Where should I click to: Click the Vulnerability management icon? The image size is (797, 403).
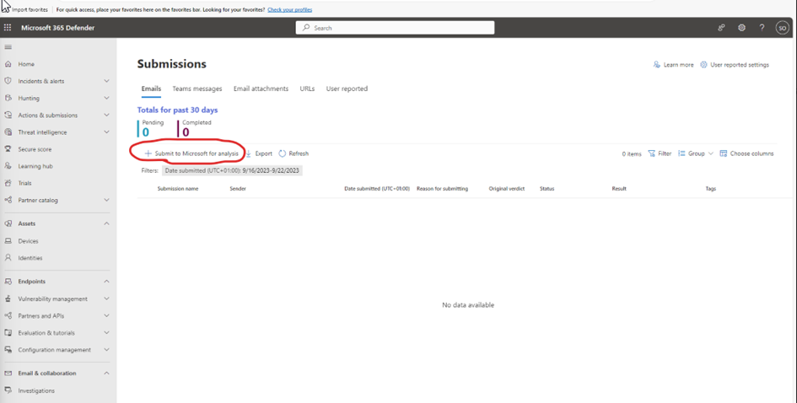(x=8, y=298)
